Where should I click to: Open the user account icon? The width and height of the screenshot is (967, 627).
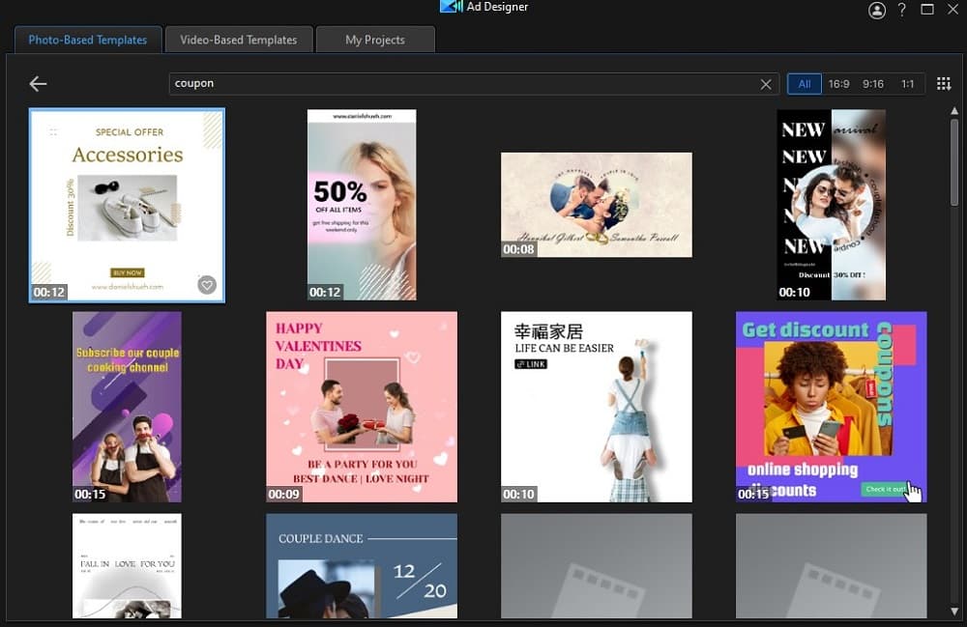(x=877, y=10)
